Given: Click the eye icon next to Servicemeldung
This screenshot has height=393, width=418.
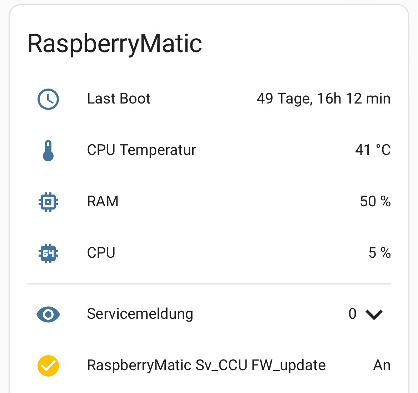Looking at the screenshot, I should coord(48,314).
